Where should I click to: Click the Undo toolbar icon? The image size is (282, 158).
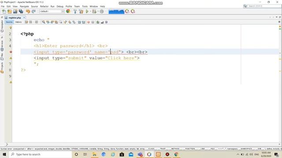click(28, 11)
